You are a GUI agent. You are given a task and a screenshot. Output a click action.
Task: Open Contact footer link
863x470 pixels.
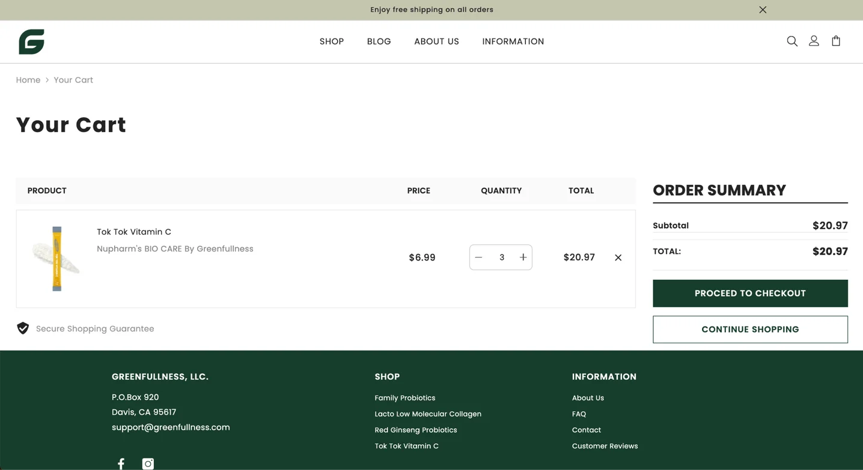587,430
